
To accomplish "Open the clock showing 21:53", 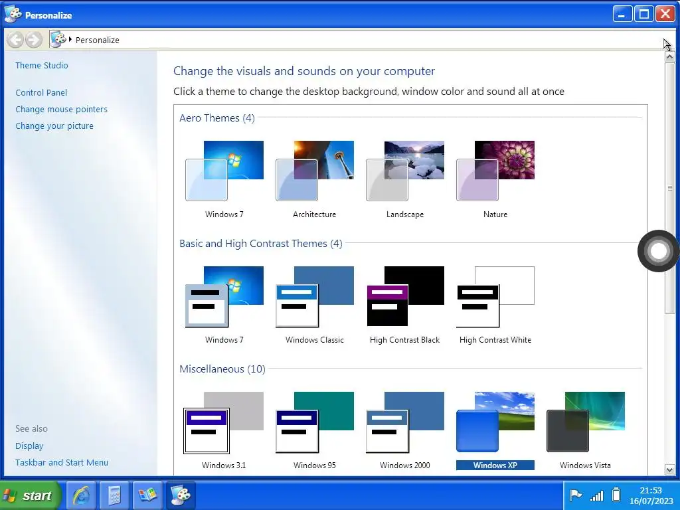I will point(651,495).
